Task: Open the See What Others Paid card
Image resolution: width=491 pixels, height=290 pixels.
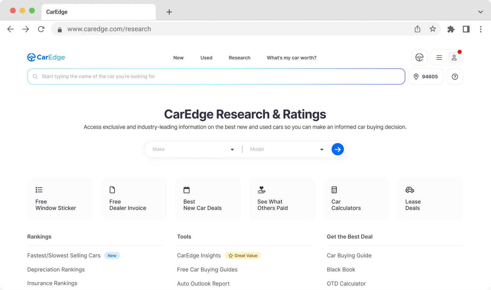Action: point(282,199)
